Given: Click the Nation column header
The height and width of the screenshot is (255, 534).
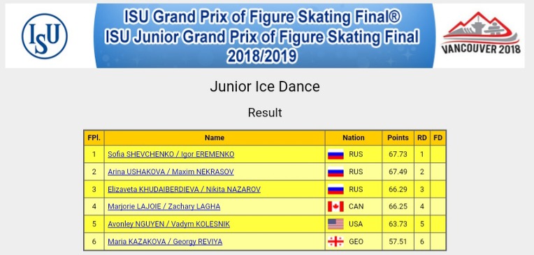Looking at the screenshot, I should pos(353,138).
